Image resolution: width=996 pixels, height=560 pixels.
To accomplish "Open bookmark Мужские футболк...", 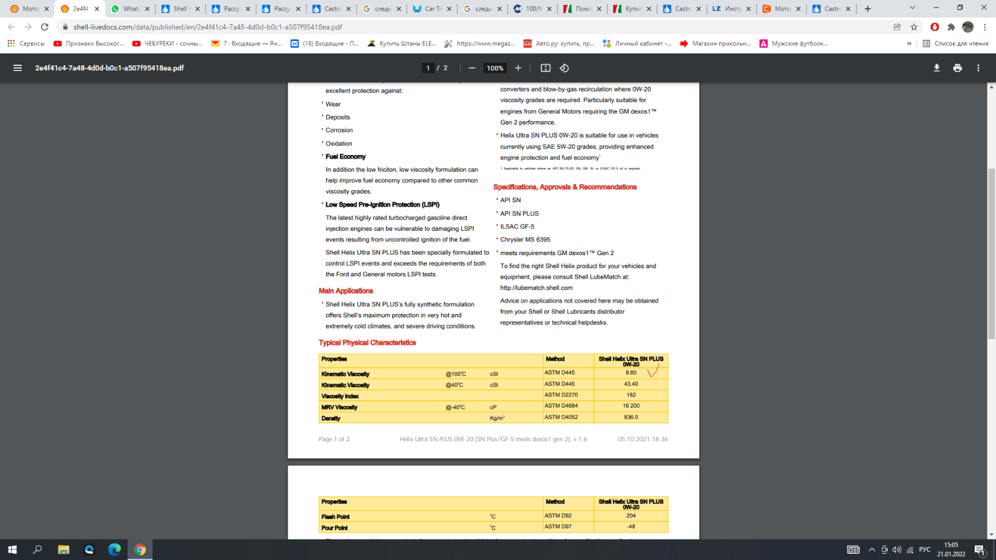I will tap(794, 44).
